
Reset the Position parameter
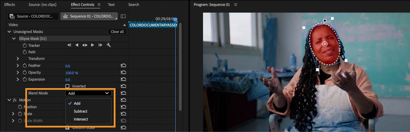(123, 107)
